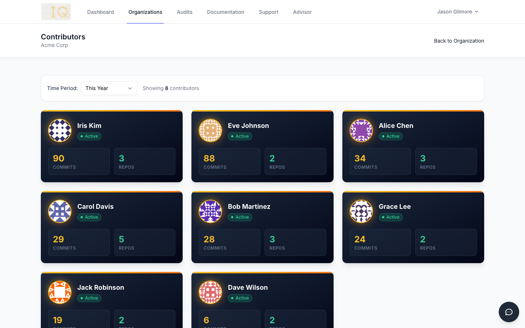This screenshot has height=328, width=525.
Task: Click Eve Johnson's orange avatar
Action: click(210, 130)
